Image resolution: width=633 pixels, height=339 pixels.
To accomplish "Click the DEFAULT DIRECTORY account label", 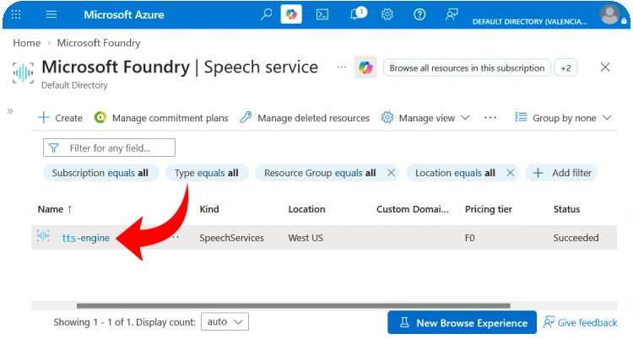I will (x=530, y=22).
